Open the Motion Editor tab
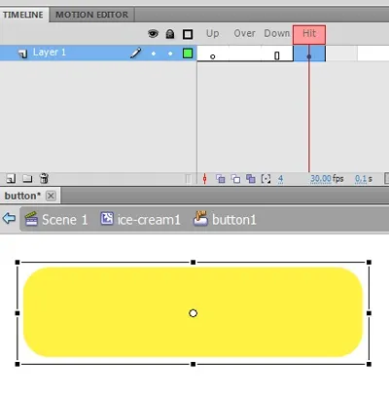Screen dimensions: 389x395 click(91, 15)
